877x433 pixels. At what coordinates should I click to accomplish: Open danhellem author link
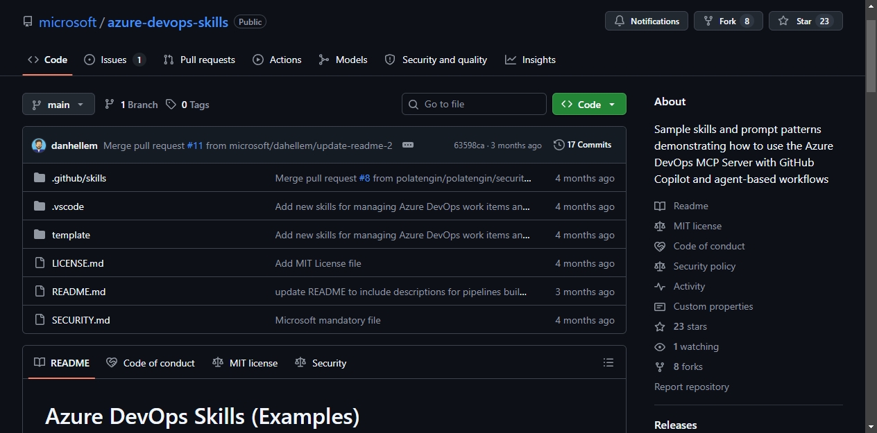click(x=74, y=145)
